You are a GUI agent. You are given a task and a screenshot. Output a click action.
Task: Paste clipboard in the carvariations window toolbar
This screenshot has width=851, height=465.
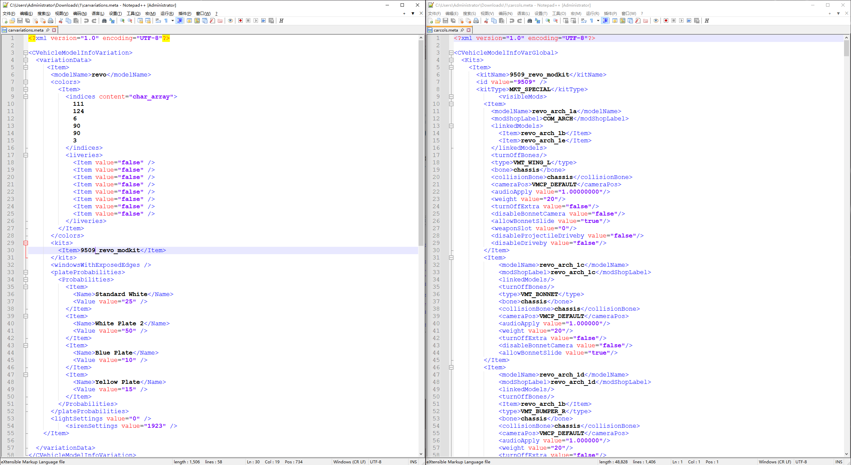pyautogui.click(x=76, y=21)
